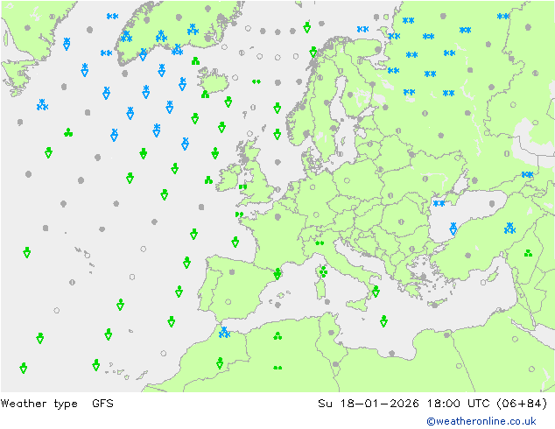Open the weatheronline.co.uk copyright link
The image size is (555, 429).
[x=481, y=421]
